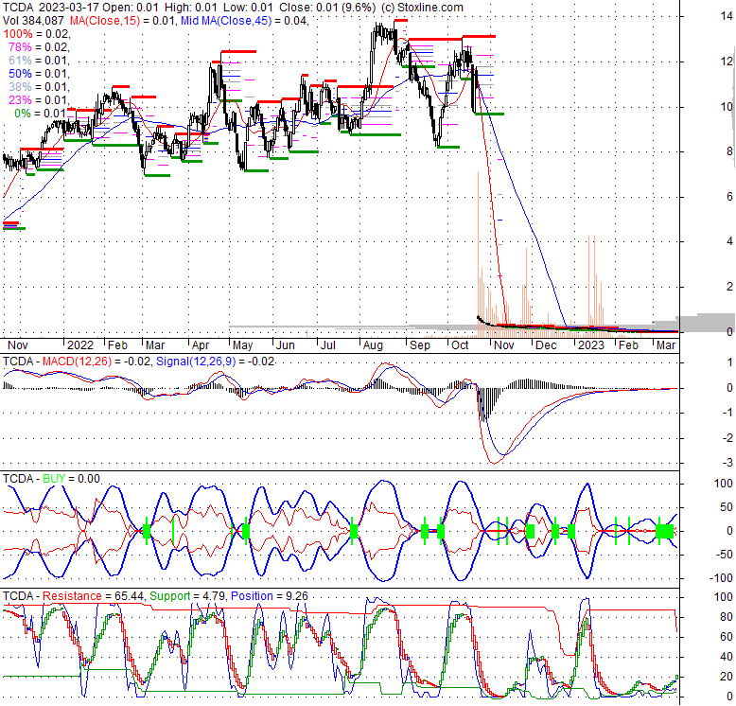Click the '2023' year marker on time axis

coord(591,345)
